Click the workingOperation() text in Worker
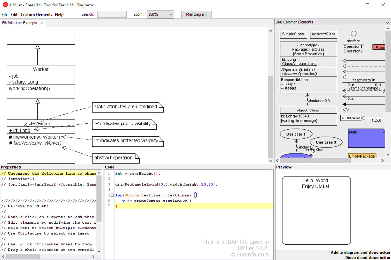 (x=29, y=88)
